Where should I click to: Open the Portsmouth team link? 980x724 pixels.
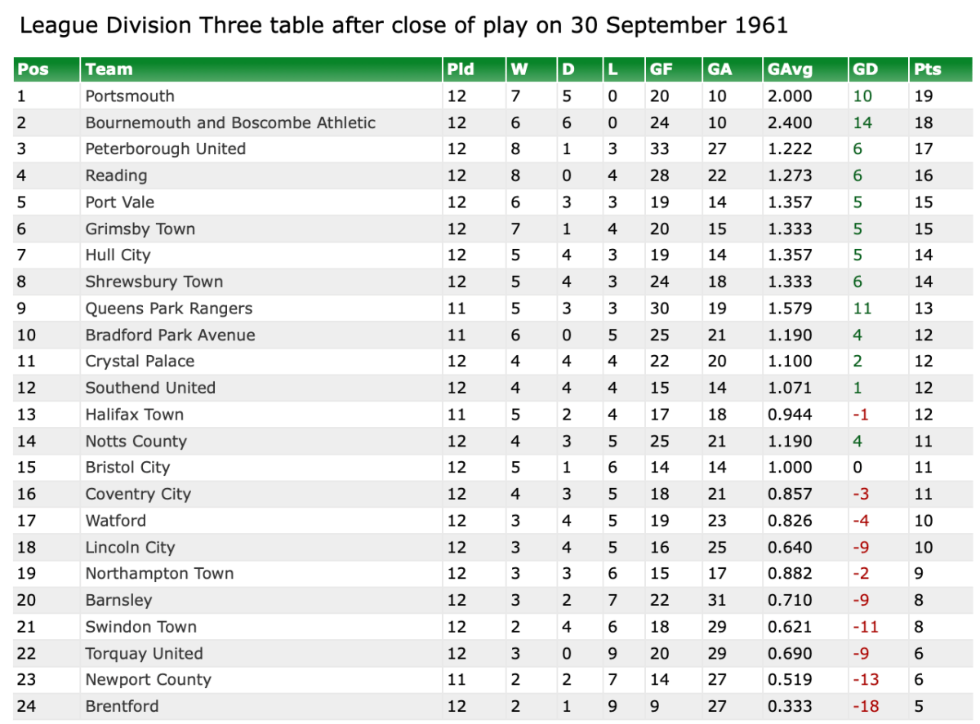click(130, 96)
